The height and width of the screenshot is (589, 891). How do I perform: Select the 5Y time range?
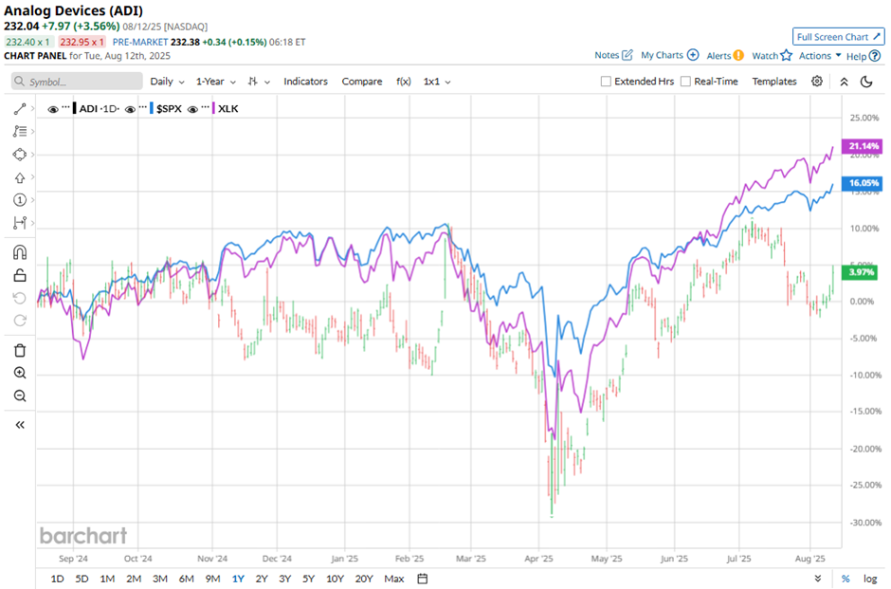coord(309,579)
